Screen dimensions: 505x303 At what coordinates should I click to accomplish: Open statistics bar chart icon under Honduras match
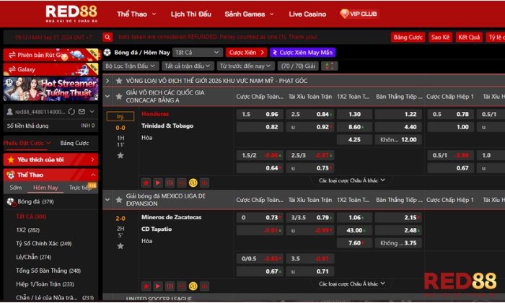[204, 183]
